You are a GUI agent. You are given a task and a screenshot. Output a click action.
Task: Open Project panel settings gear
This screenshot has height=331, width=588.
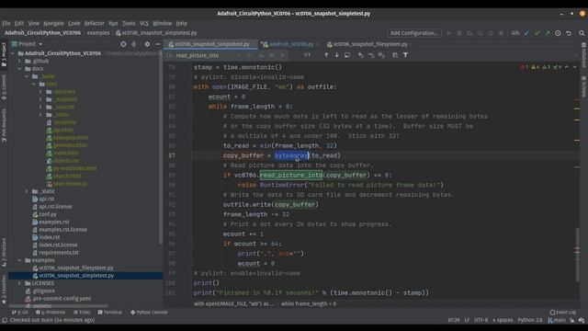pos(147,44)
